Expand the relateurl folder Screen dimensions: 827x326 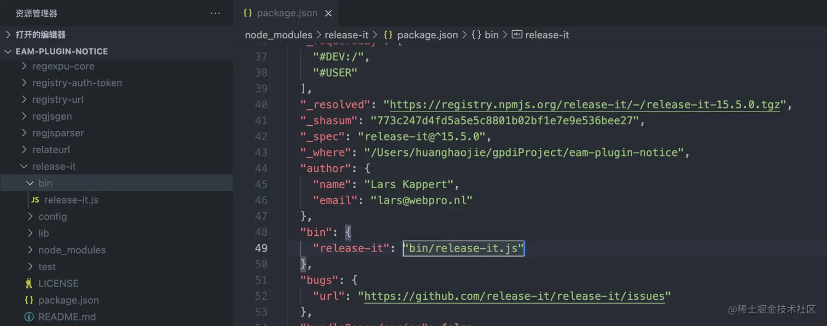24,149
